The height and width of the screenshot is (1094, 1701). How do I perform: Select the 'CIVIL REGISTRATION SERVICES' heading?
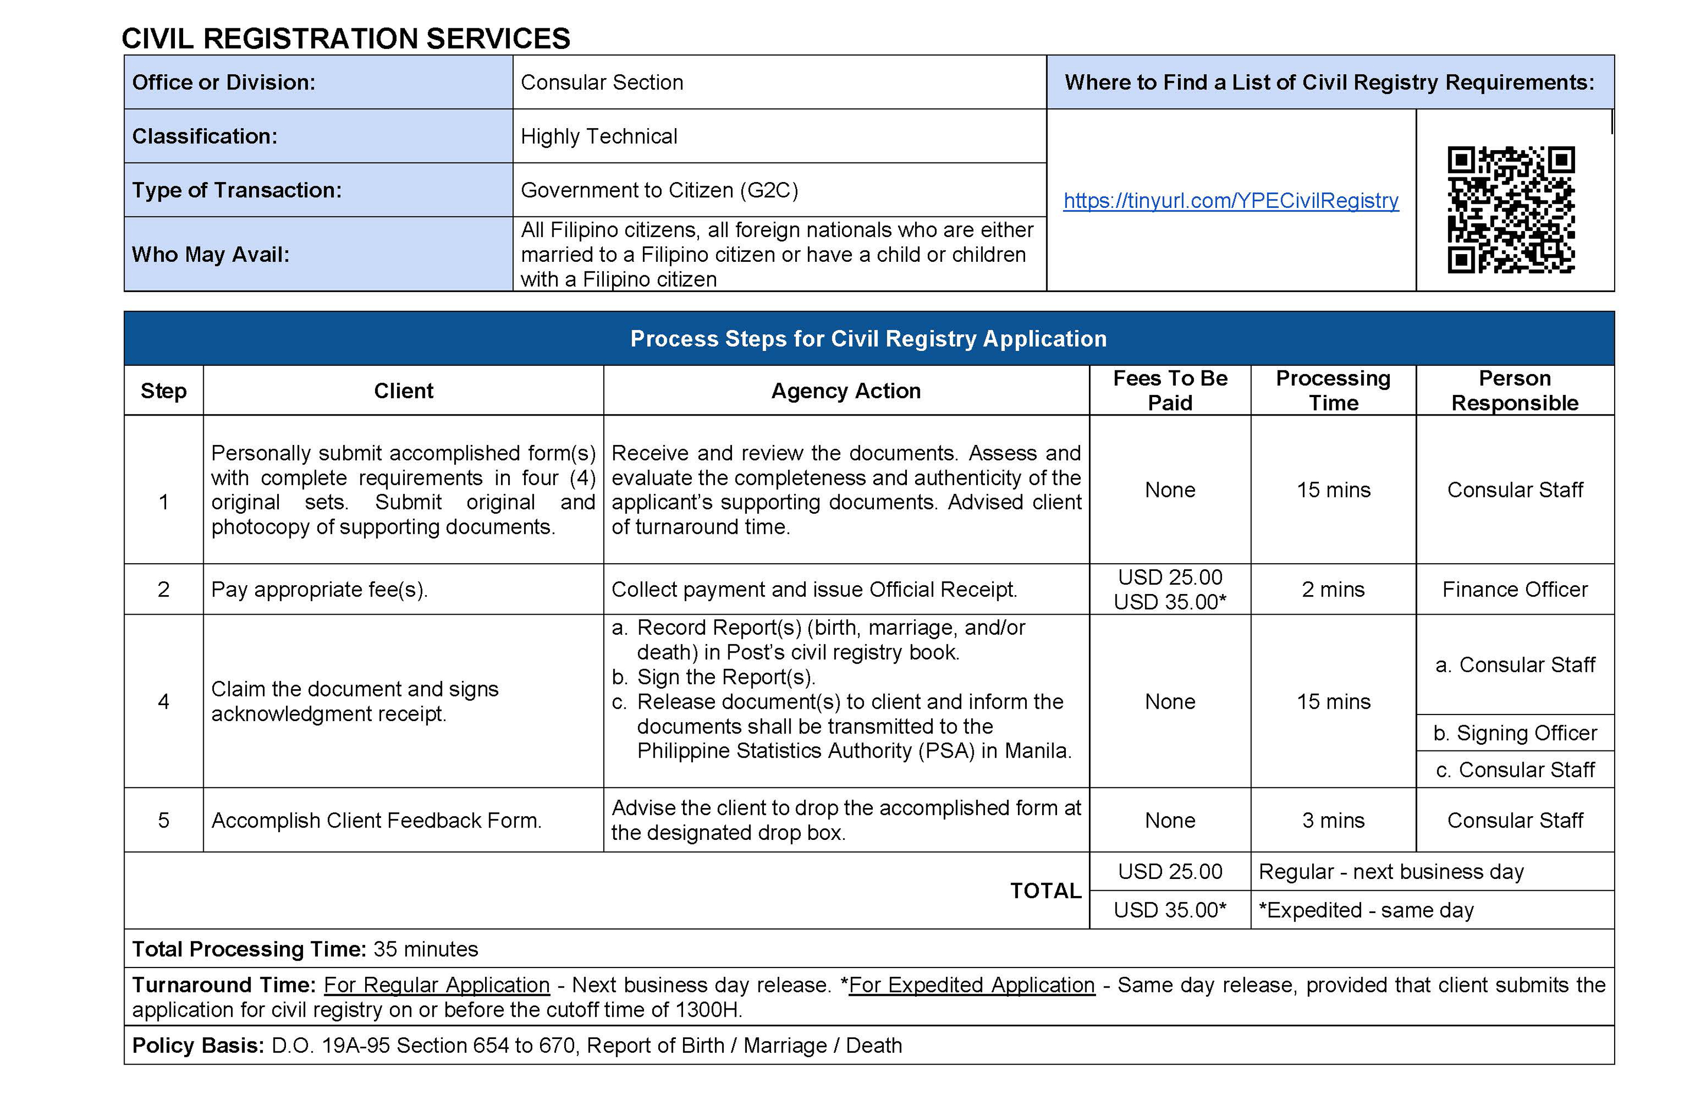[346, 38]
